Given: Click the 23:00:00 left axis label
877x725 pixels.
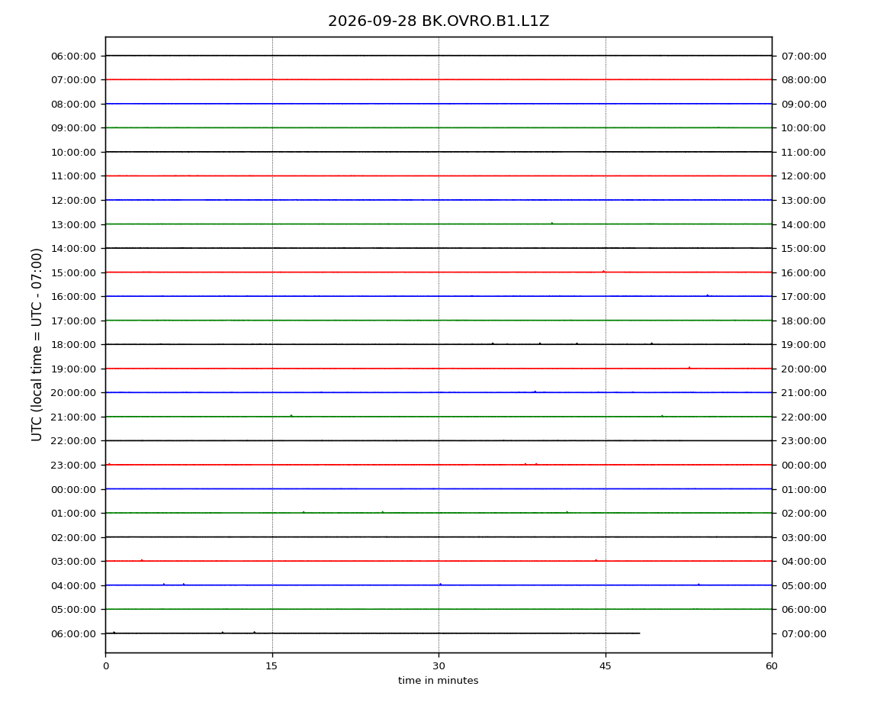Looking at the screenshot, I should 73,466.
